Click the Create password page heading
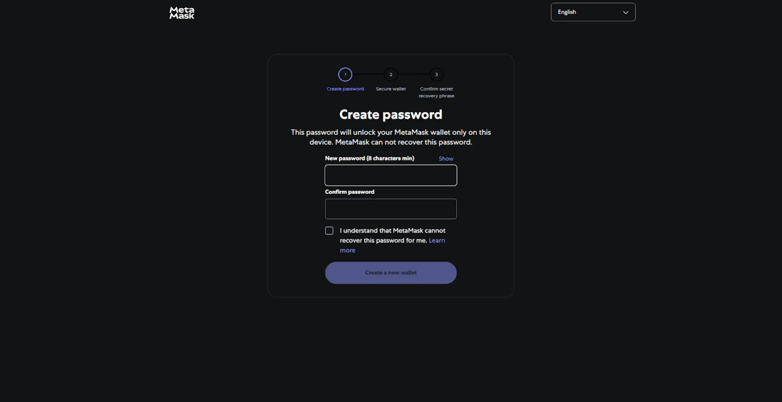The image size is (782, 402). (x=391, y=114)
